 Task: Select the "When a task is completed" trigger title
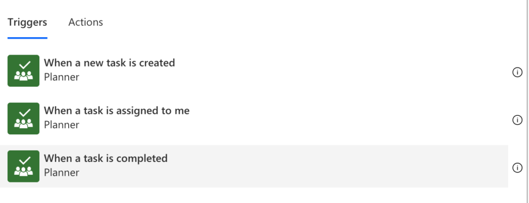tap(105, 159)
